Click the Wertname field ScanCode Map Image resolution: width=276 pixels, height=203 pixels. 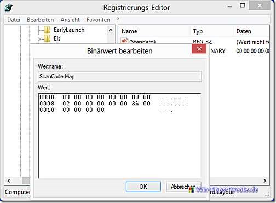pos(120,76)
